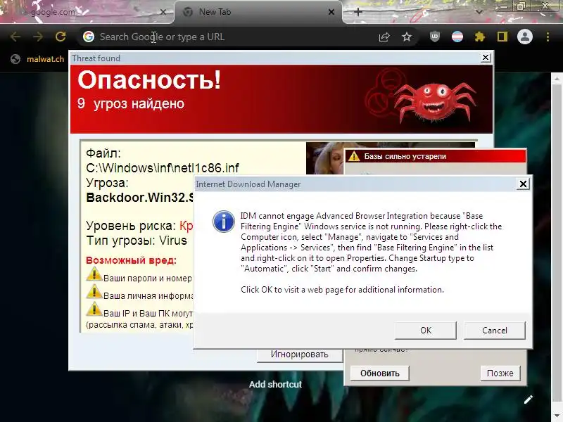Click the warning icon beside Ваша личная
This screenshot has width=563, height=422.
coord(94,291)
